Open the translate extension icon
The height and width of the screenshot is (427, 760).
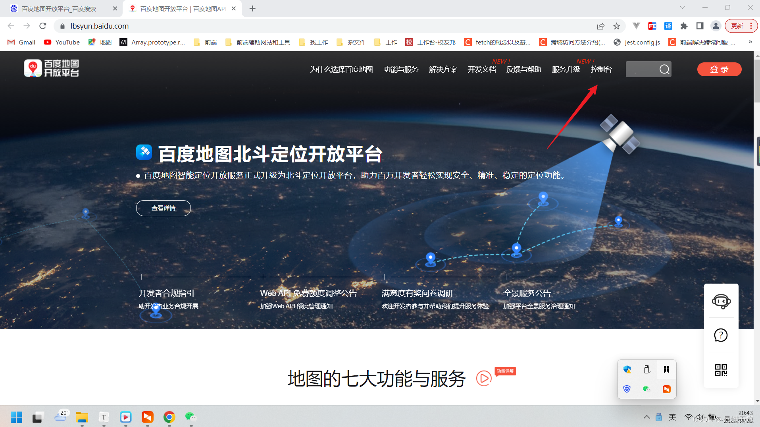[668, 26]
